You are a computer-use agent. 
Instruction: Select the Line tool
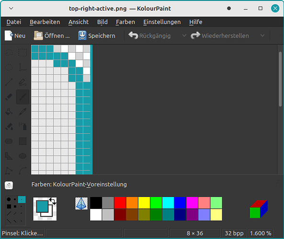tap(9, 82)
